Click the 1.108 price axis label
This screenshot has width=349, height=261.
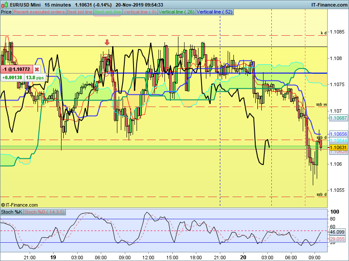pyautogui.click(x=336, y=58)
